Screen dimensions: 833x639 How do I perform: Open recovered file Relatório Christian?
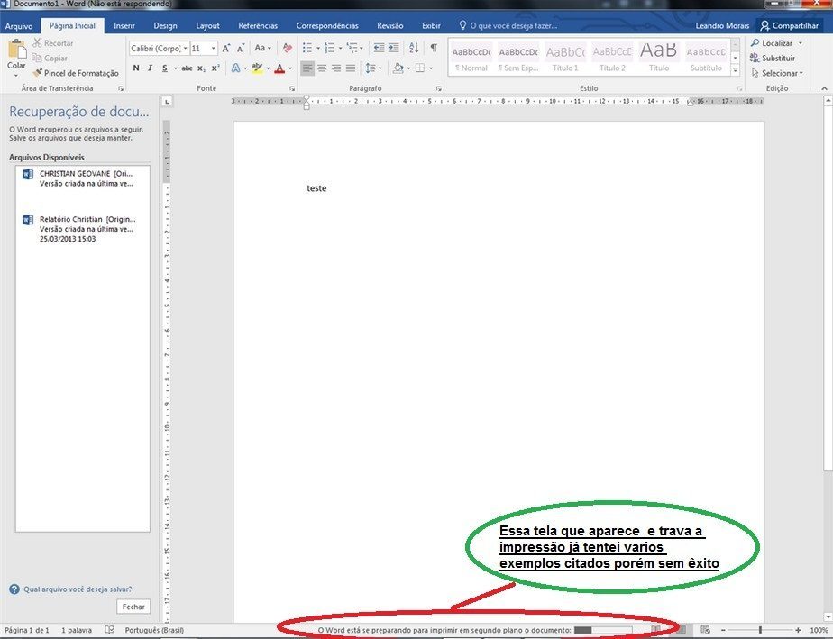82,228
